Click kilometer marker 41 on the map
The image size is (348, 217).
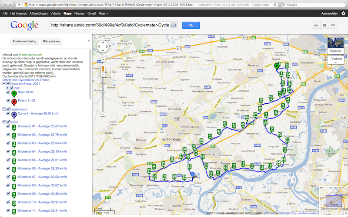point(210,136)
